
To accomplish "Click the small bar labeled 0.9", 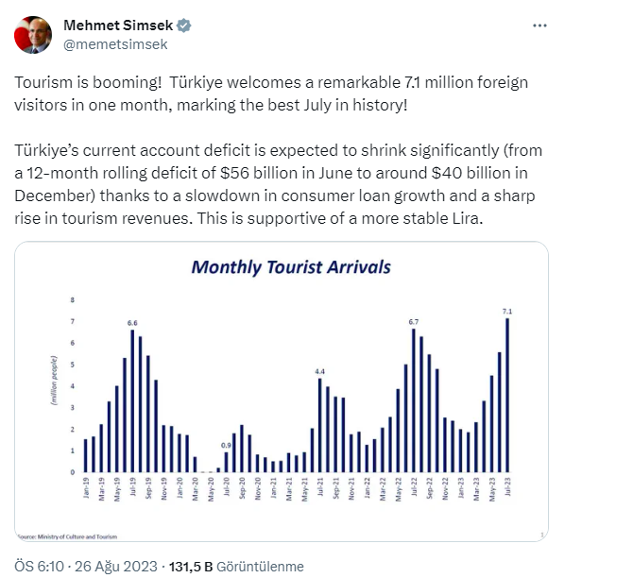I will click(x=226, y=462).
